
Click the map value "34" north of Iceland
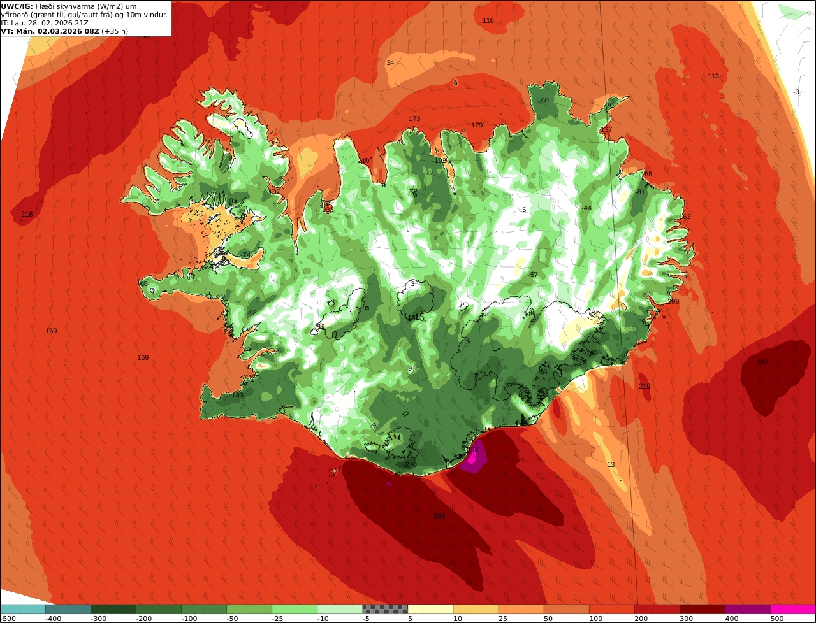tap(390, 62)
